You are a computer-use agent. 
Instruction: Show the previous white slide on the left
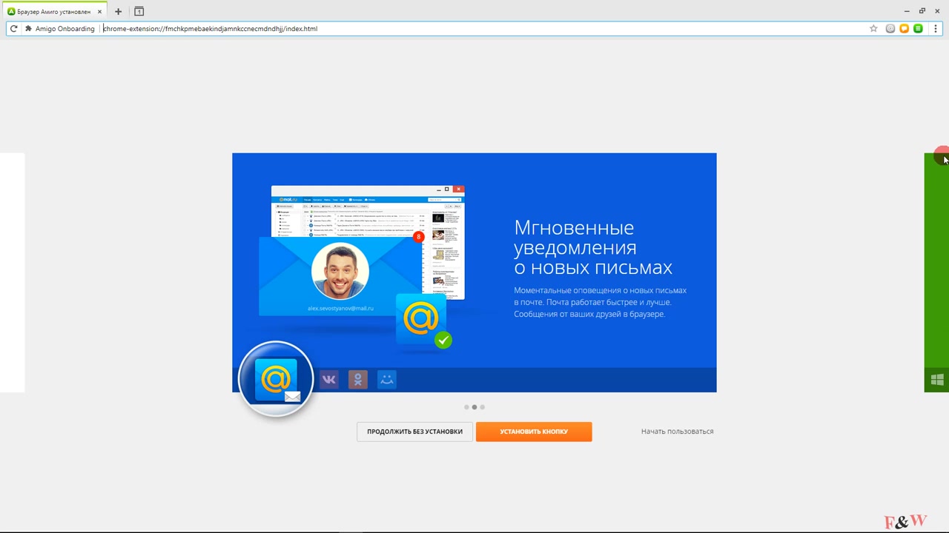[12, 272]
